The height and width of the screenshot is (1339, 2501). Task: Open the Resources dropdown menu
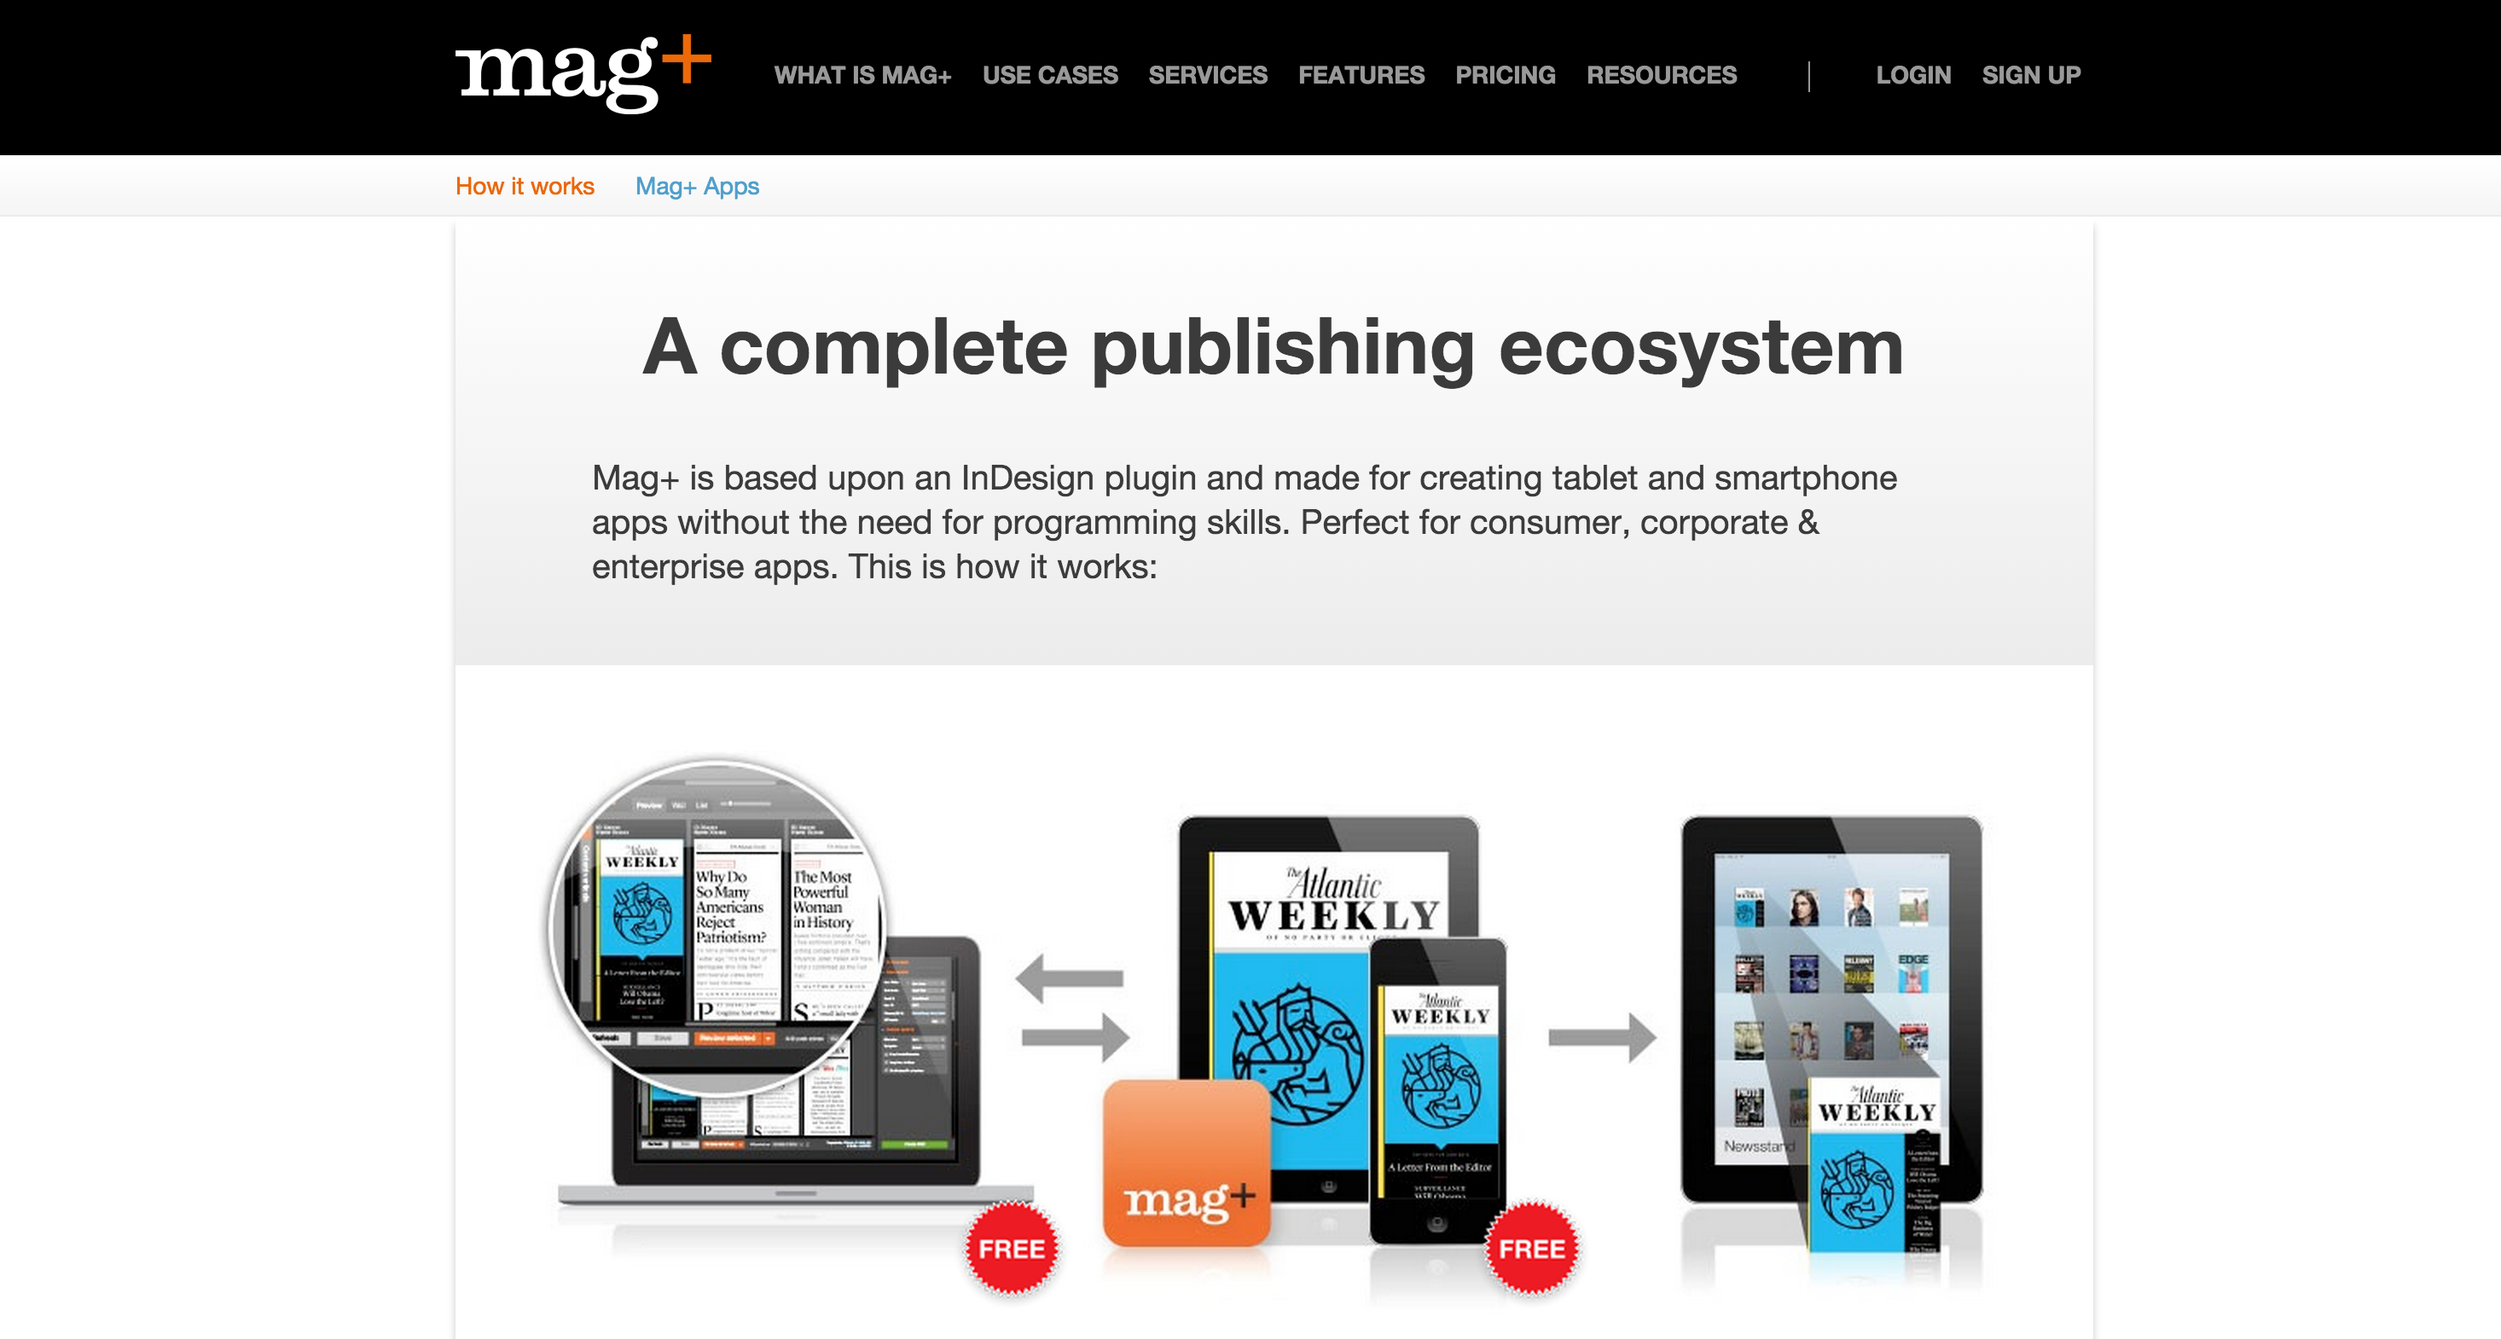coord(1661,76)
